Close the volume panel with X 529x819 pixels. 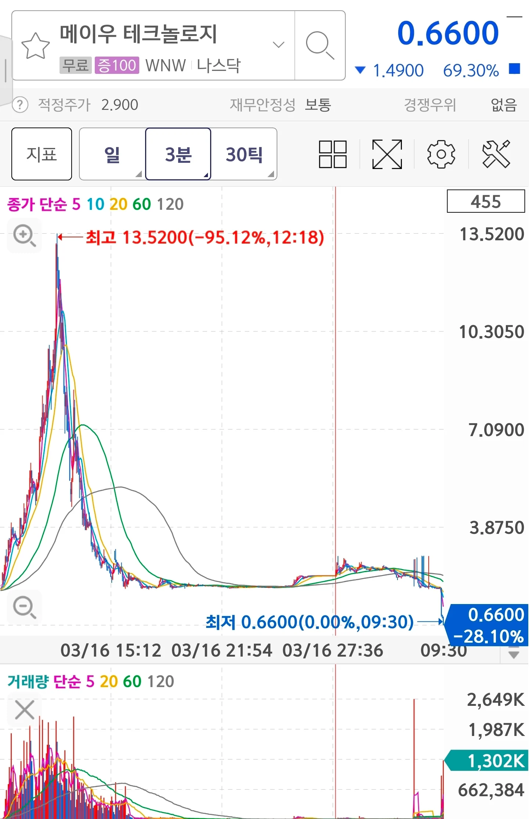(x=25, y=710)
